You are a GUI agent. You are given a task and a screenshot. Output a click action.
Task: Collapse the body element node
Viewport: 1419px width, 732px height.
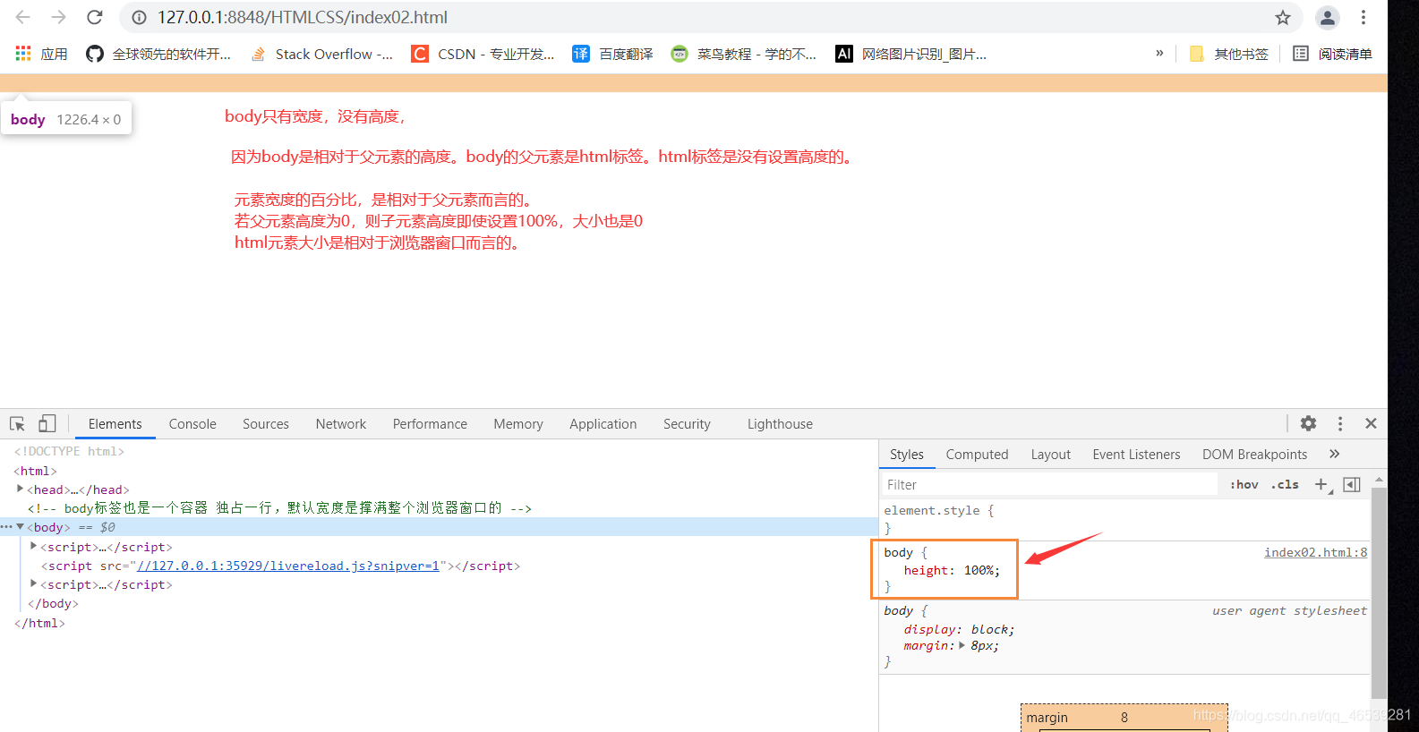point(20,527)
